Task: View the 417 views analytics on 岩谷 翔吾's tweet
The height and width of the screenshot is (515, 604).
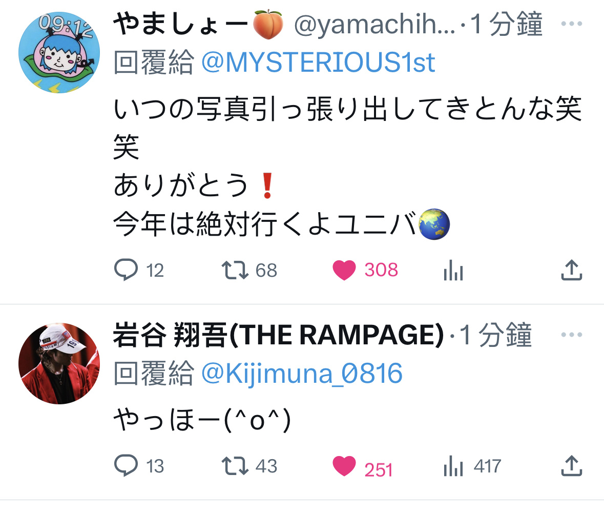Action: coord(472,465)
